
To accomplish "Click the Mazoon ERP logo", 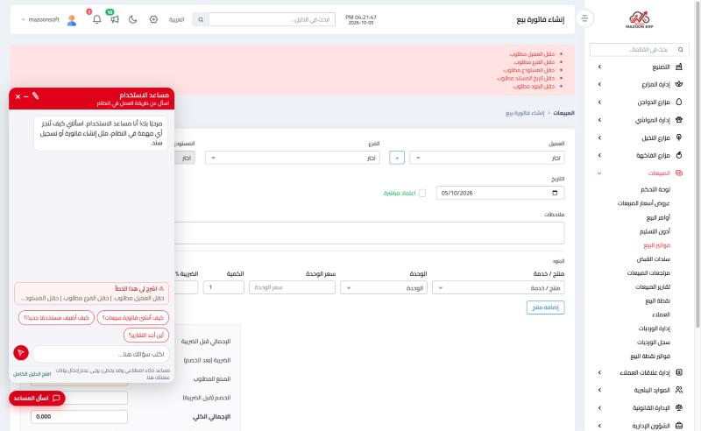I will pos(640,19).
